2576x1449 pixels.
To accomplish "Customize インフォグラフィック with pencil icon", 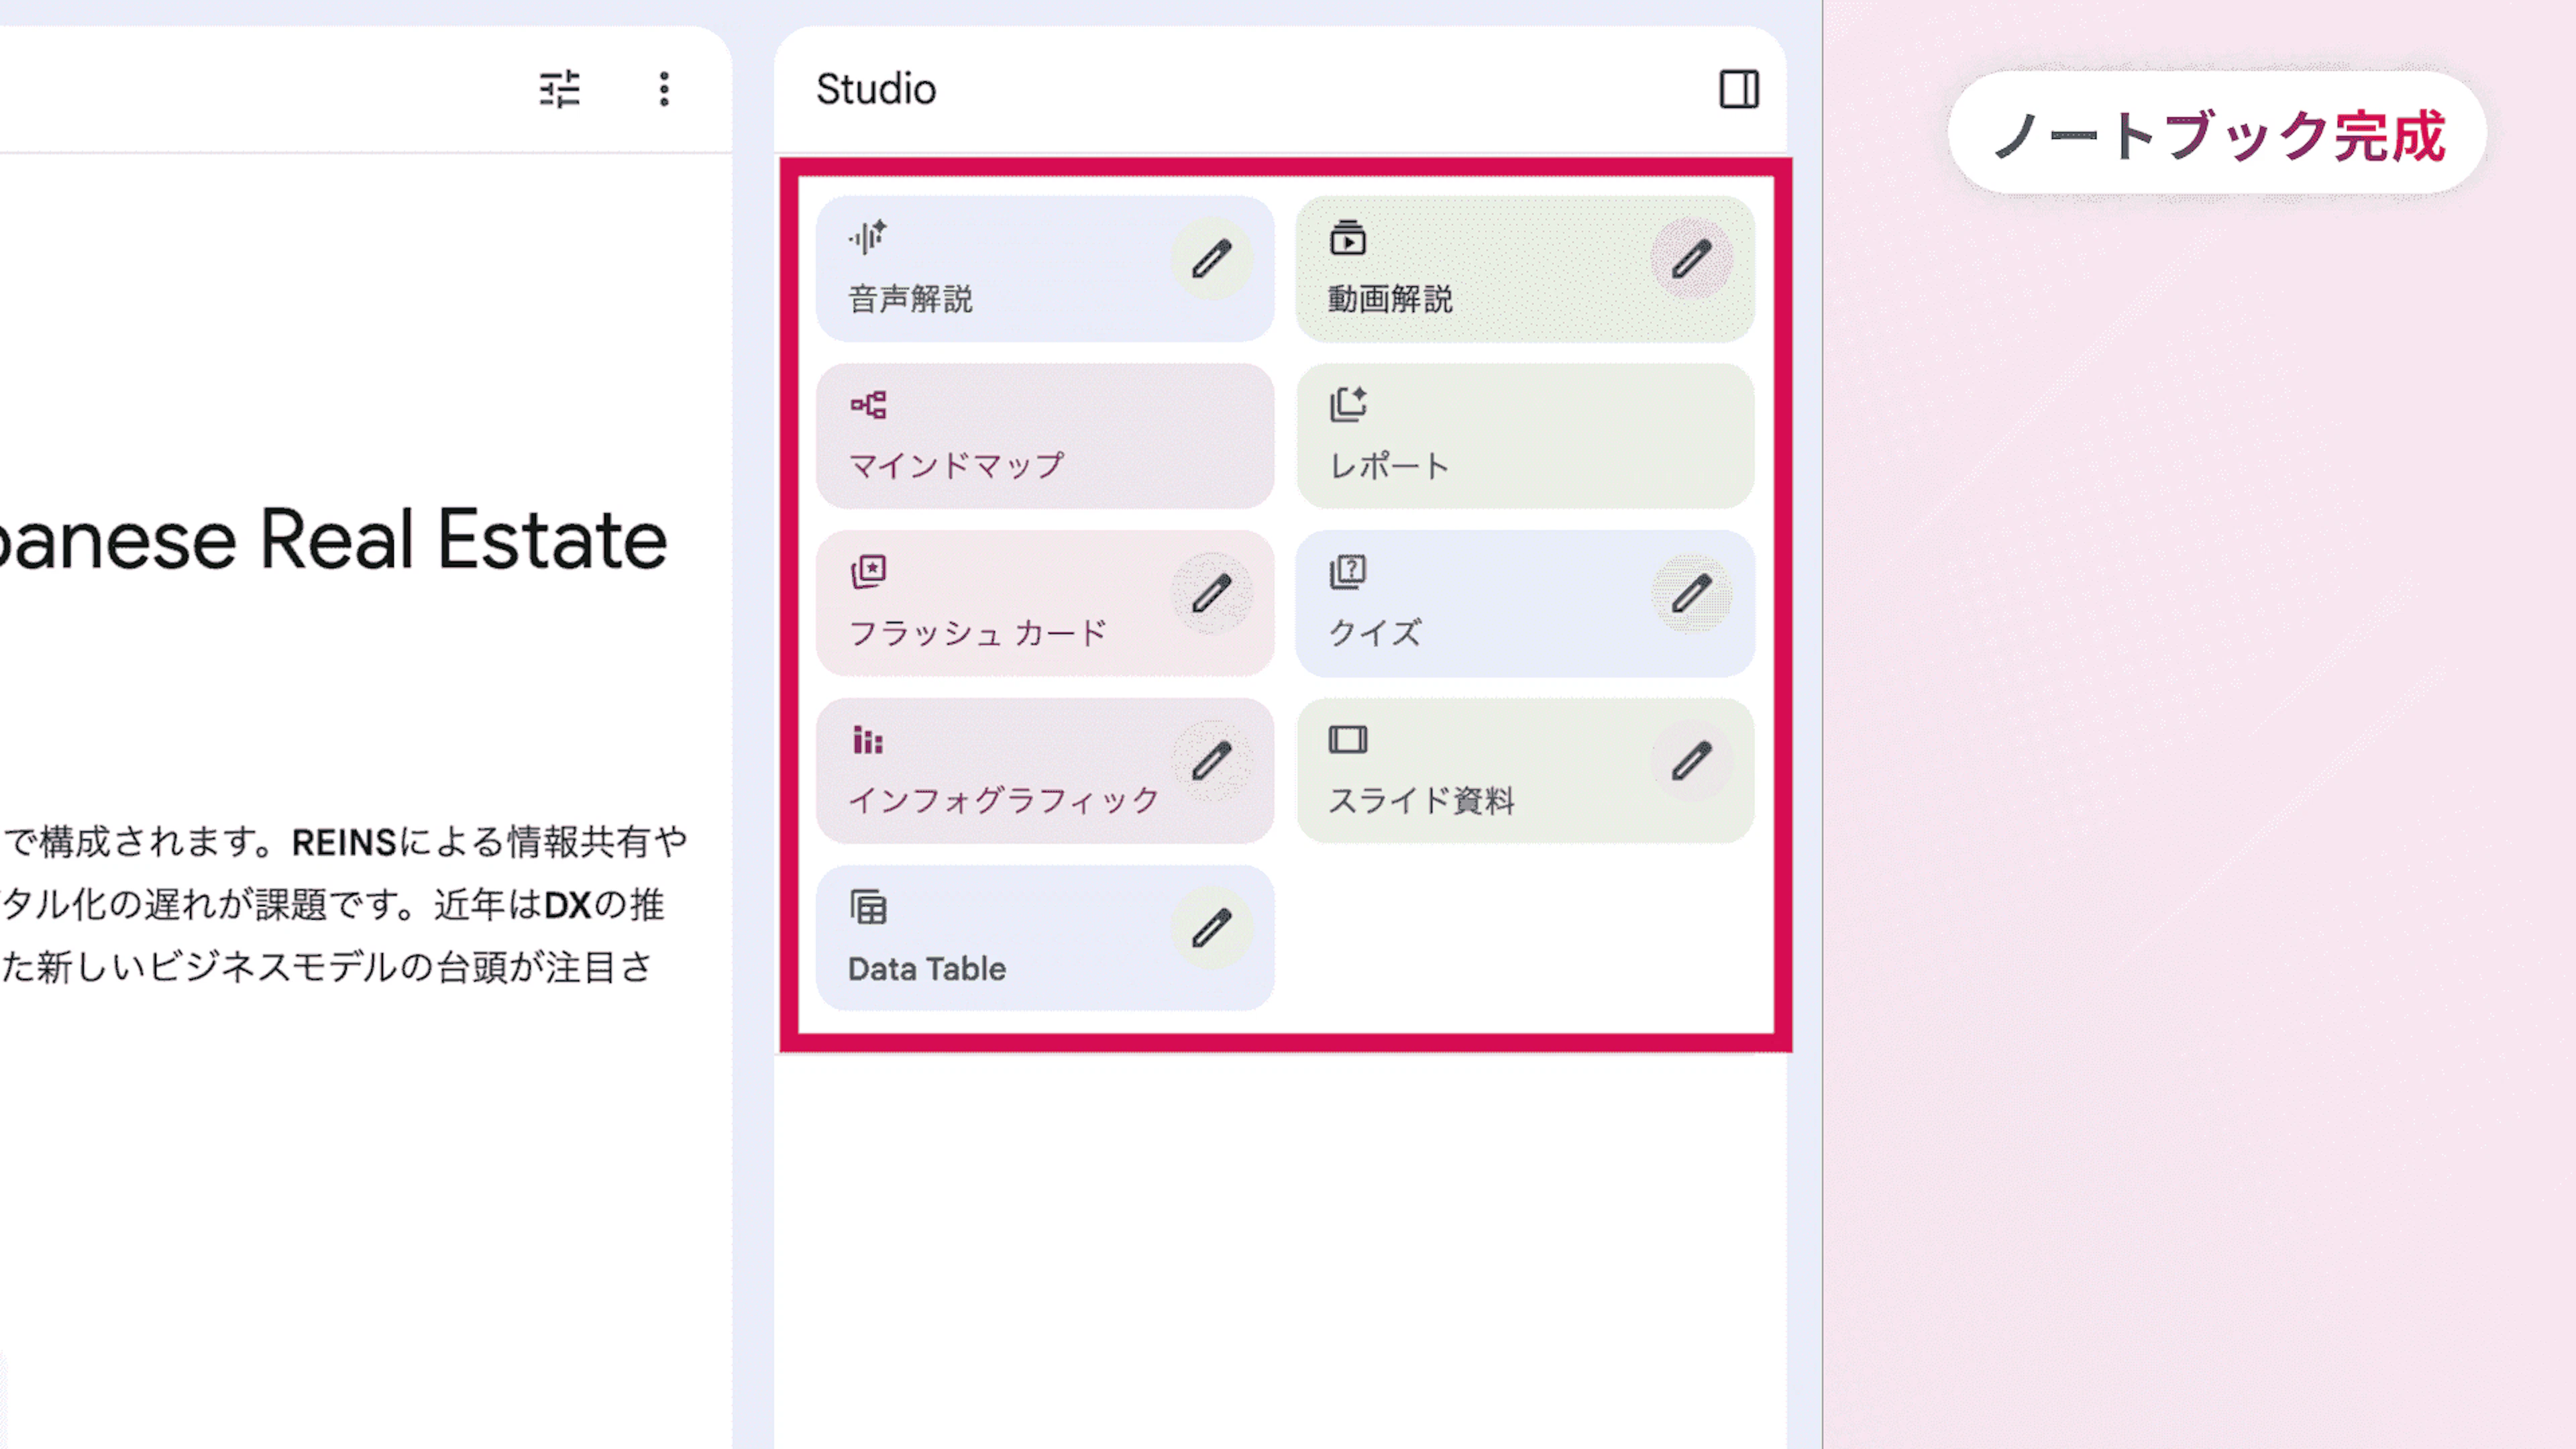I will coord(1211,761).
